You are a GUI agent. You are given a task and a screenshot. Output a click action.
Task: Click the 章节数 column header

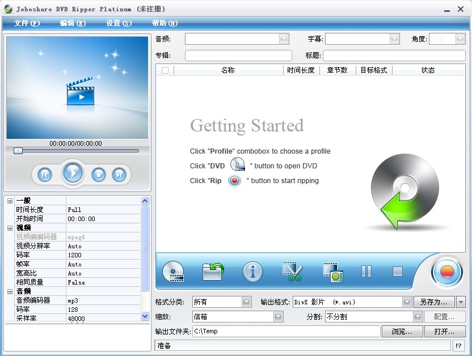(x=338, y=70)
